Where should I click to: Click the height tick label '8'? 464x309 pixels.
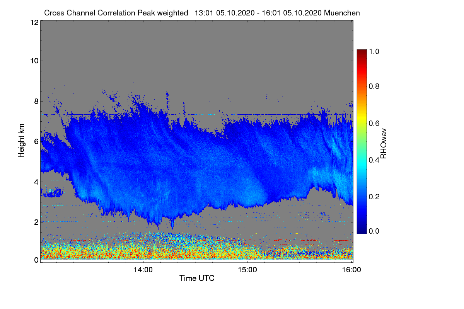(x=36, y=101)
